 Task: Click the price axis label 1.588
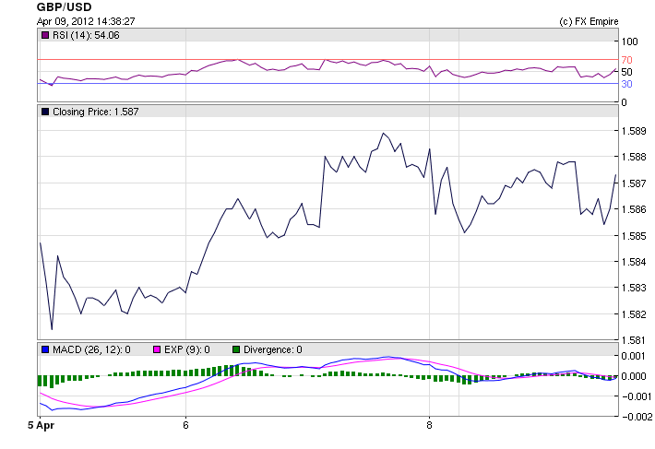click(634, 157)
